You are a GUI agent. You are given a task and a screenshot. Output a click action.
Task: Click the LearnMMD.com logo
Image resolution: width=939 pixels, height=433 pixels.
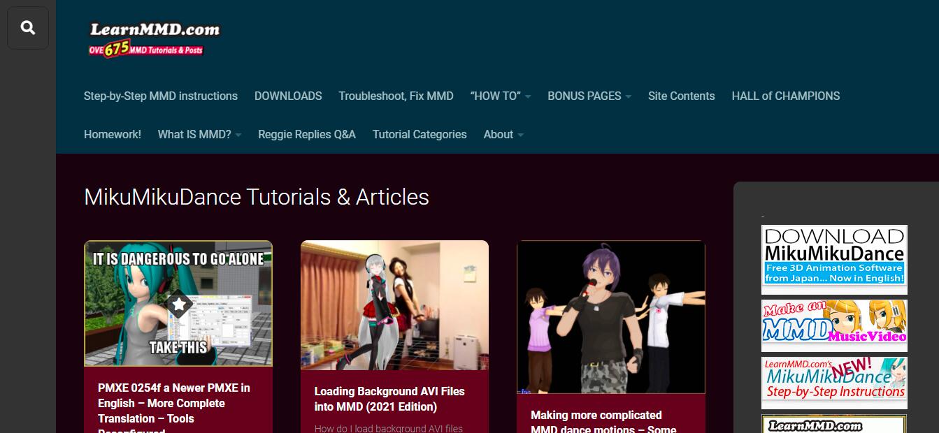click(154, 38)
